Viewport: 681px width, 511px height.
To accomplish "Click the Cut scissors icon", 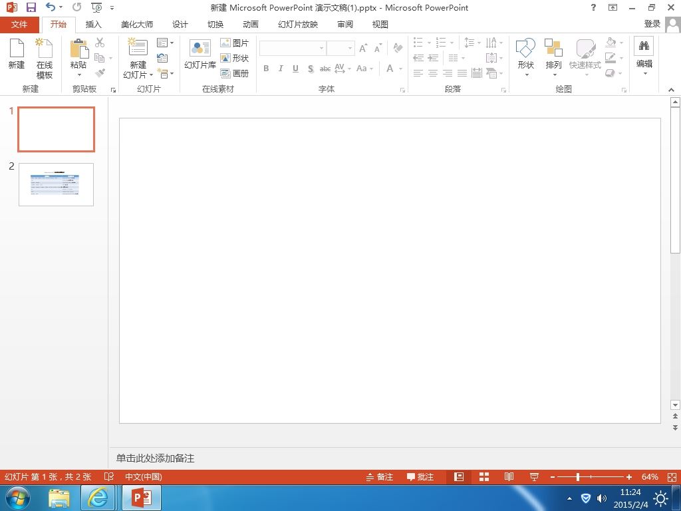I will point(100,43).
